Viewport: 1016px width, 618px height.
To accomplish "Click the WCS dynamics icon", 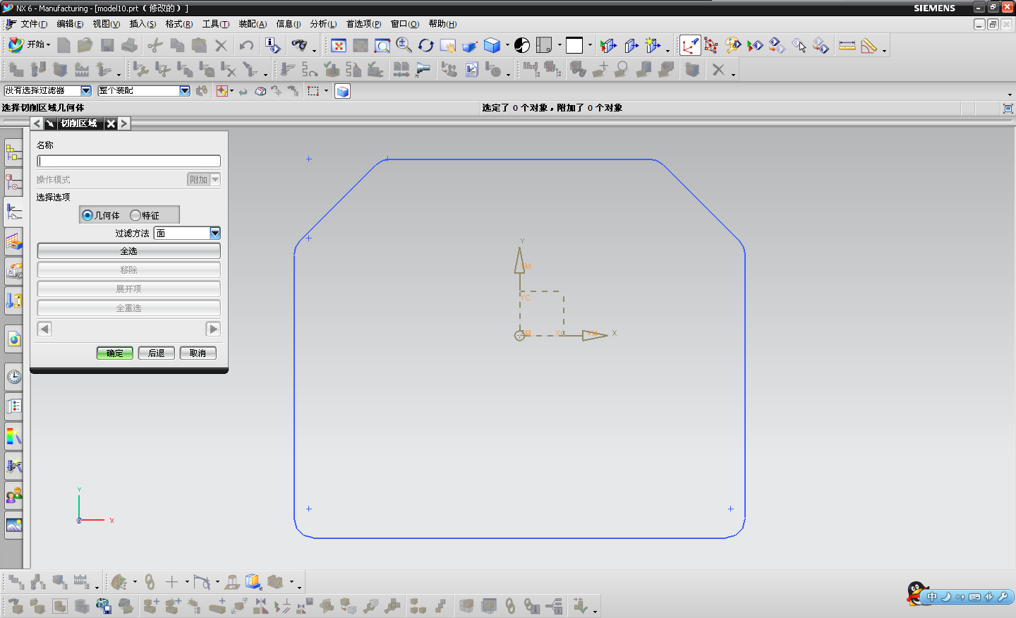I will coord(711,46).
